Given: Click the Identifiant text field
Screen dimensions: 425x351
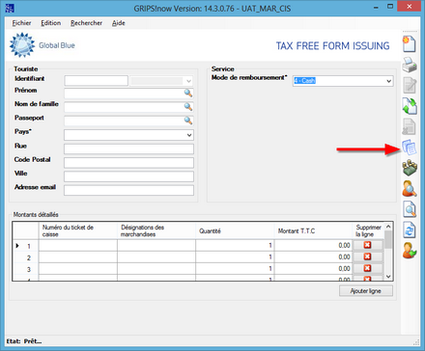Looking at the screenshot, I should point(96,81).
